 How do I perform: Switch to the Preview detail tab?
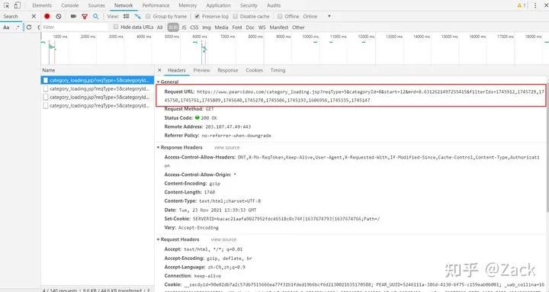[201, 70]
